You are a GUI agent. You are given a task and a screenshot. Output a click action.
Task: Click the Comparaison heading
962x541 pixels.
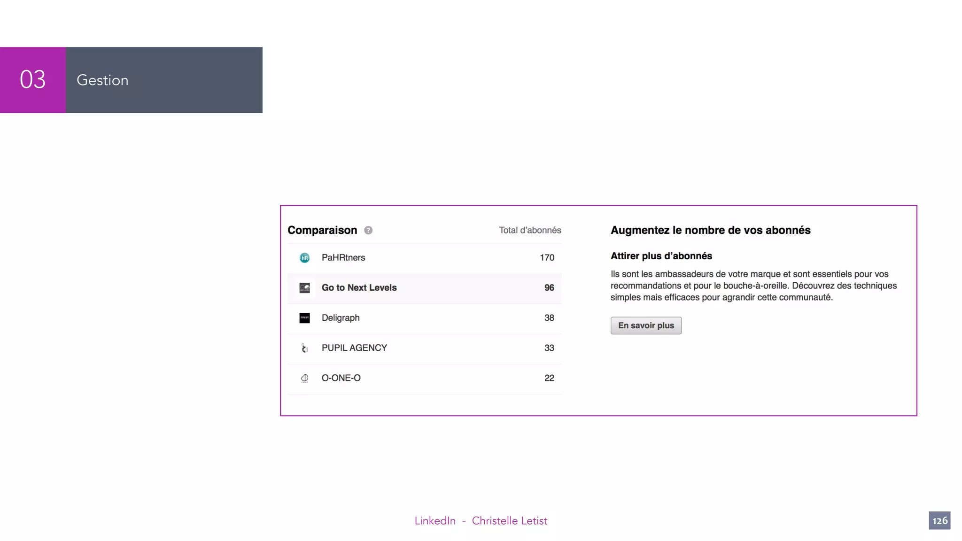(x=322, y=230)
